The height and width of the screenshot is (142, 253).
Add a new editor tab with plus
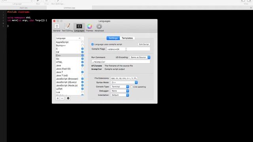point(251,8)
